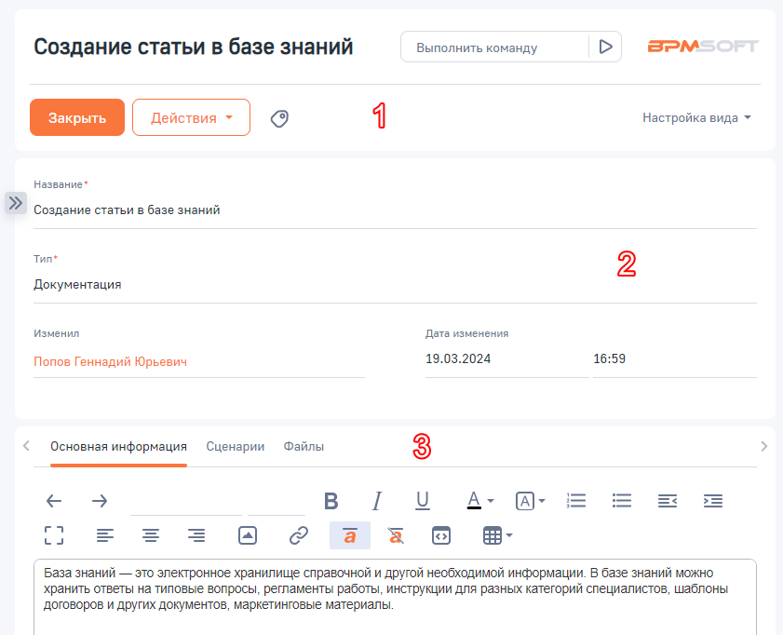Open the font color picker
The height and width of the screenshot is (635, 783).
pyautogui.click(x=479, y=501)
